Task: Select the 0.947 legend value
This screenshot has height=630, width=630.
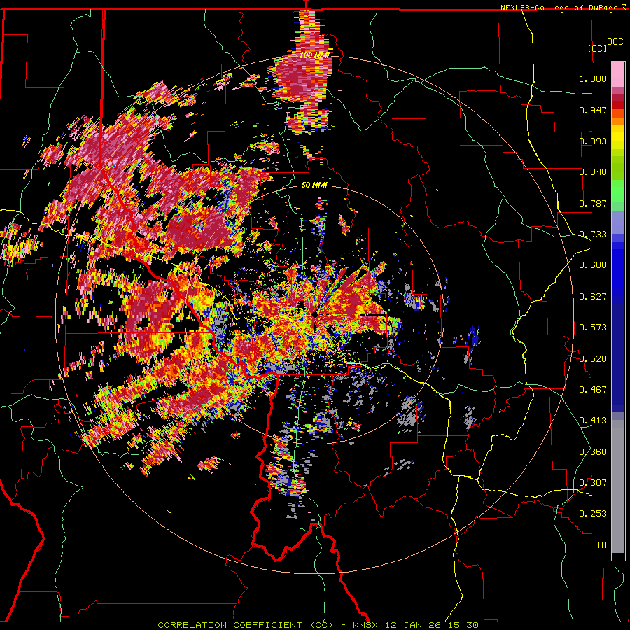Action: pos(593,110)
